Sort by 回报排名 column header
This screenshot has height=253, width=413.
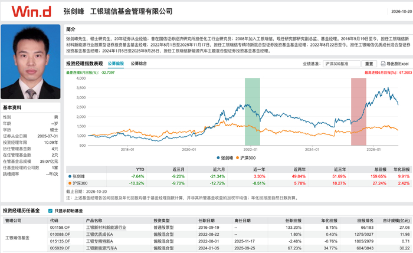(365, 221)
